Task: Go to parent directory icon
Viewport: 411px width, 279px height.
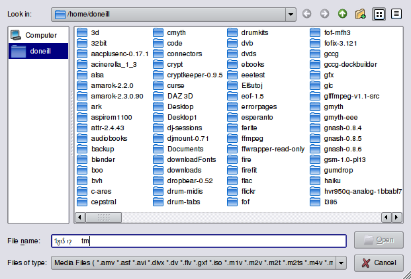Action: pos(342,13)
